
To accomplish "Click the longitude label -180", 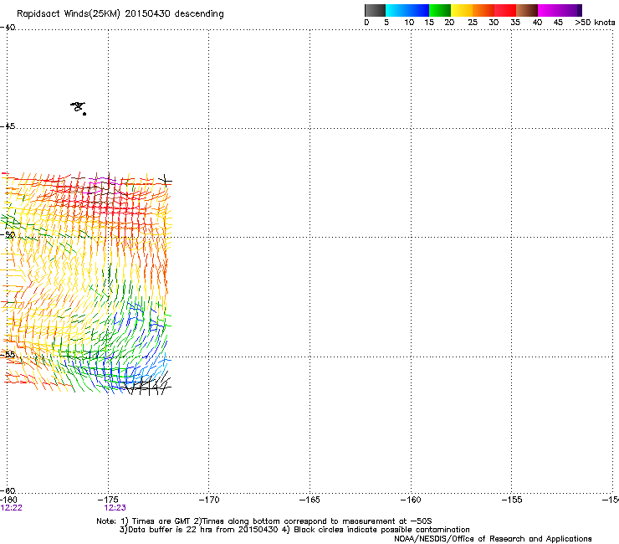I will [8, 500].
